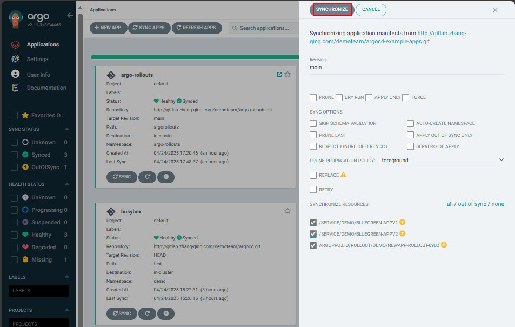Image resolution: width=515 pixels, height=327 pixels.
Task: Filter by Suspended health checkbox
Action: (x=14, y=223)
